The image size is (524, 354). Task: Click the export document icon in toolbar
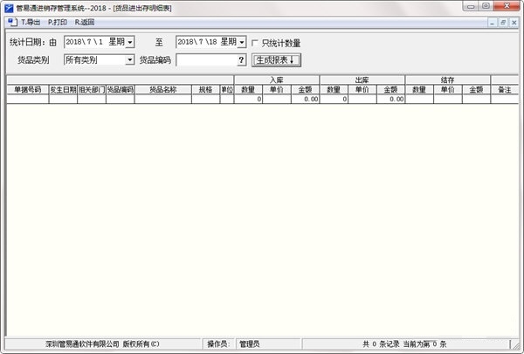[x=12, y=23]
